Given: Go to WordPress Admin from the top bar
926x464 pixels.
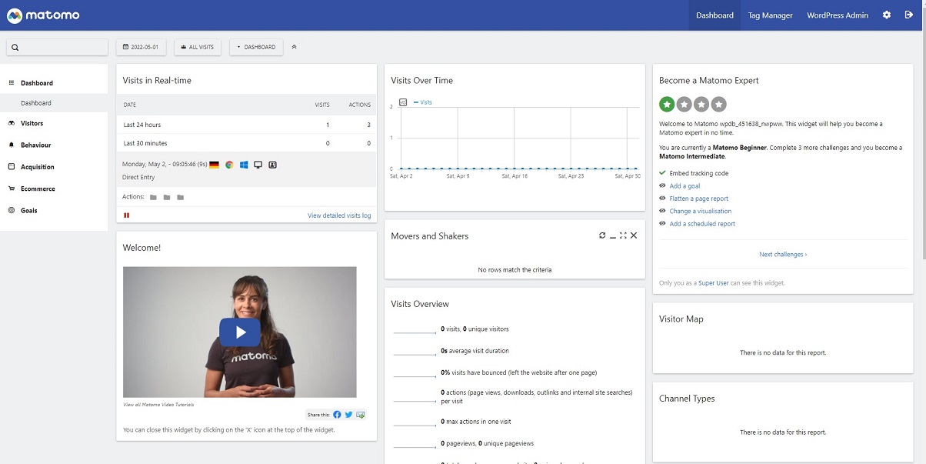Looking at the screenshot, I should [838, 15].
